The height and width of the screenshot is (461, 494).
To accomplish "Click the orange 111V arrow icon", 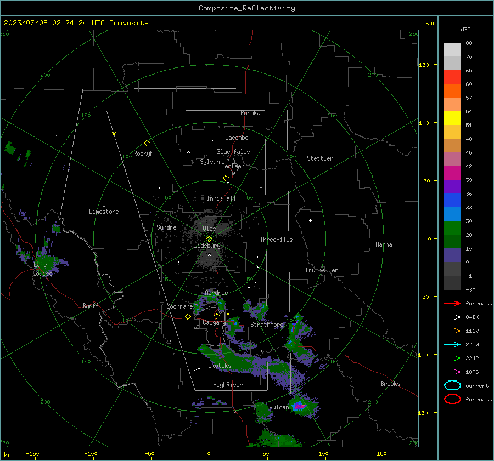I will pos(452,331).
